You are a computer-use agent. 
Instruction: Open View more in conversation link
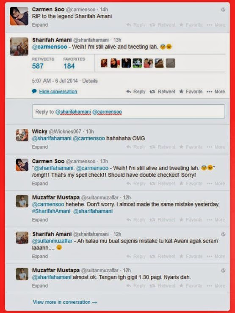point(65,302)
